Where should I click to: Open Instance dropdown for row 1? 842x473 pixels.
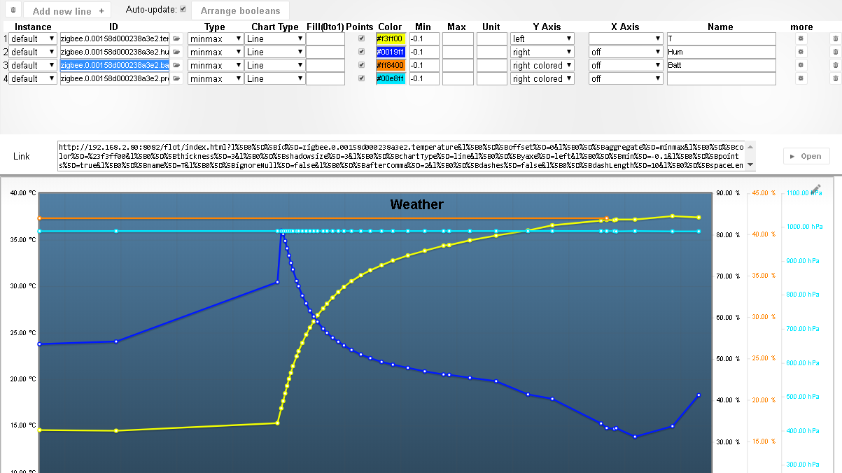point(33,38)
